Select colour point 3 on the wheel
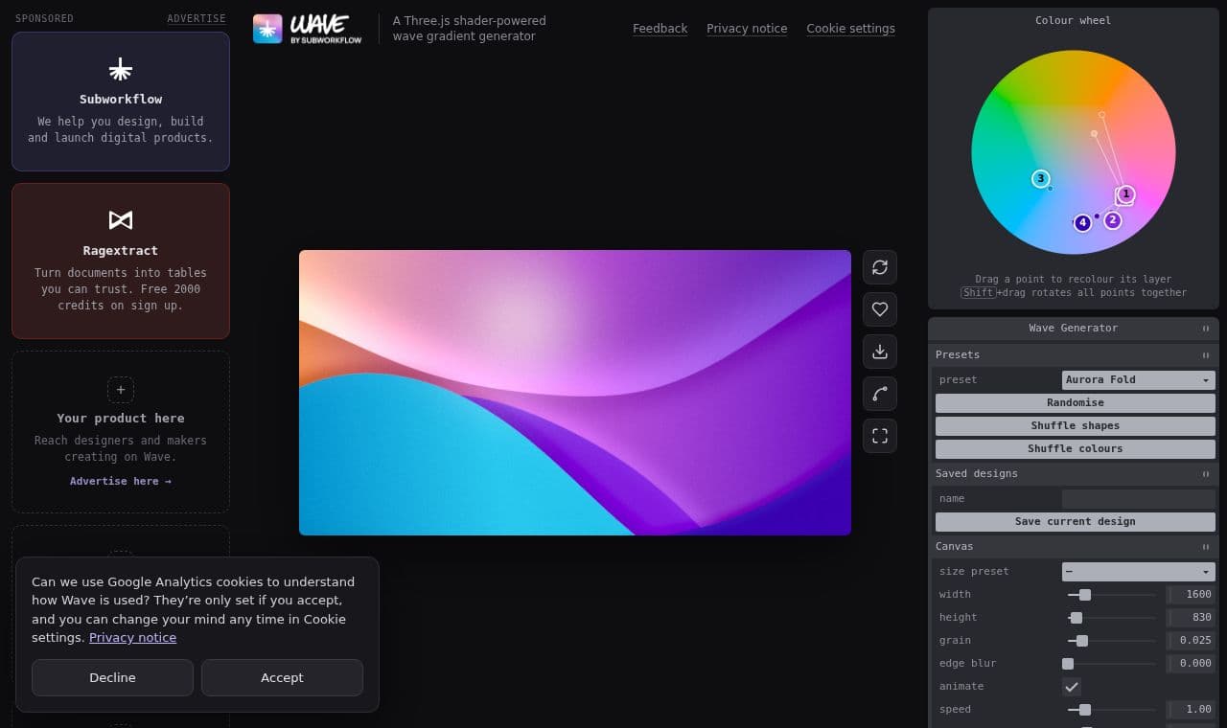Image resolution: width=1227 pixels, height=728 pixels. (x=1041, y=178)
